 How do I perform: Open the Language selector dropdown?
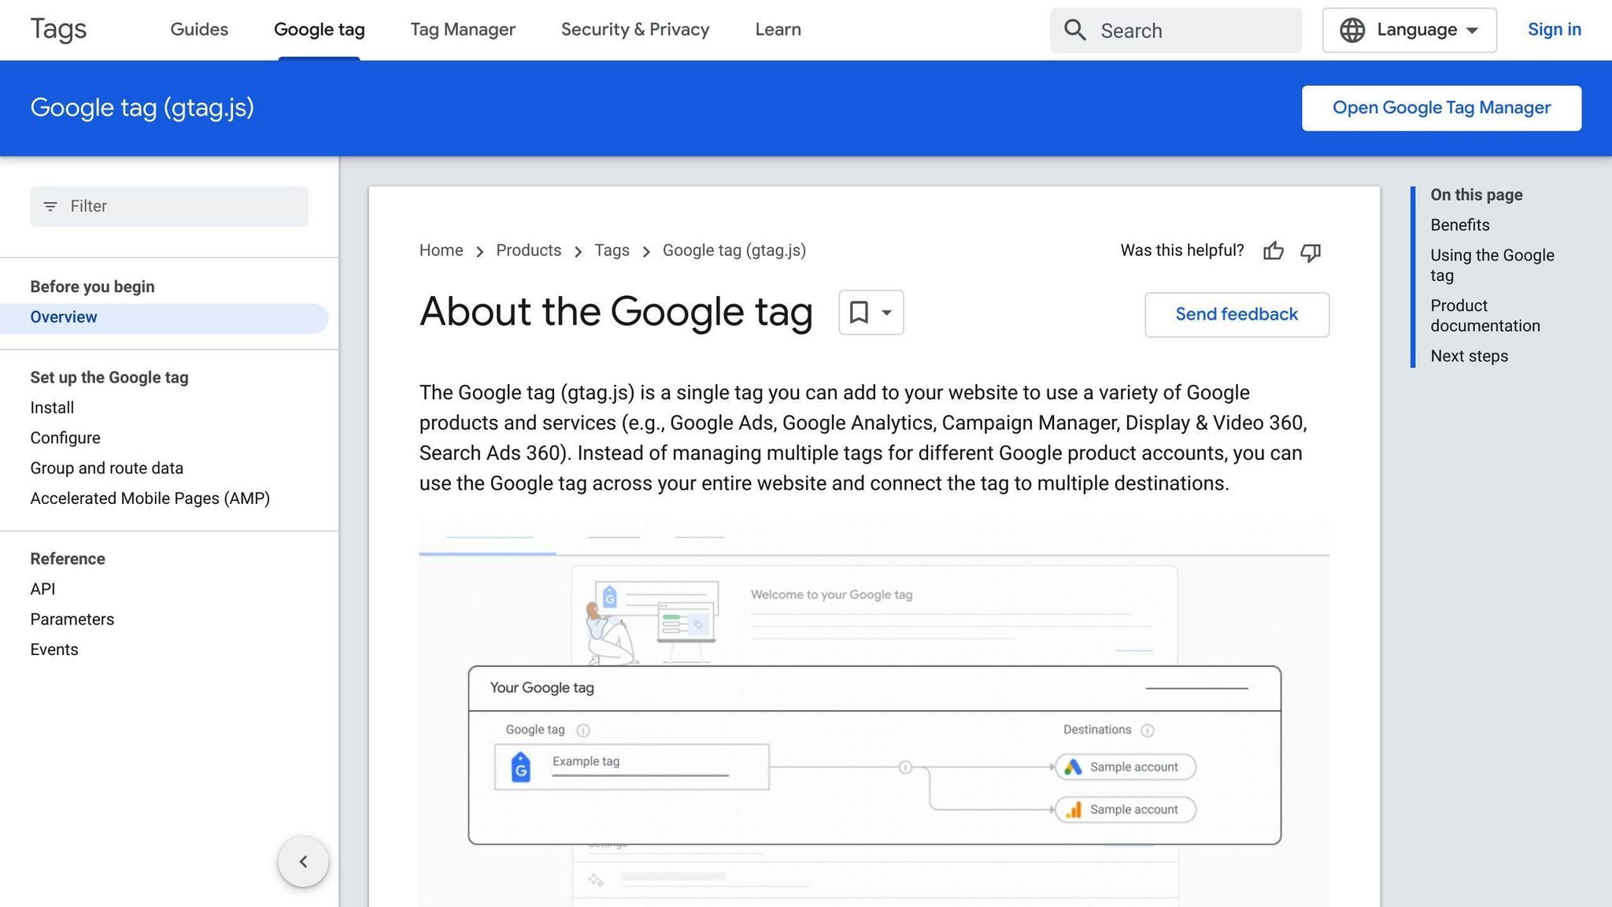1410,30
